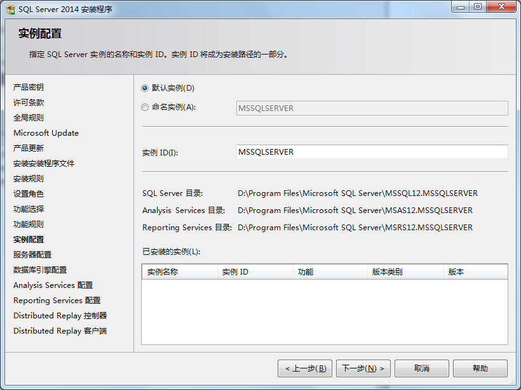521x390 pixels.
Task: Minimize the setup window
Action: pyautogui.click(x=461, y=6)
